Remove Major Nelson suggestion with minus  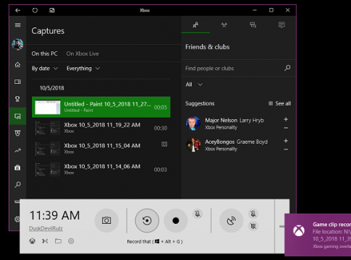pos(286,128)
